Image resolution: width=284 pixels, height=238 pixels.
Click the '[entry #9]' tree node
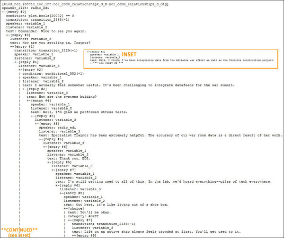84,236
